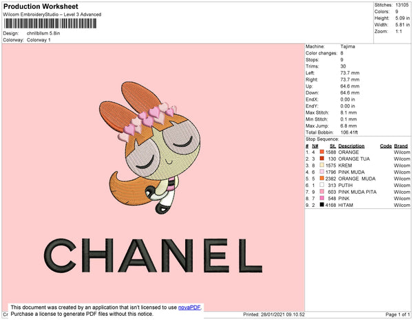Viewport: 413px width, 320px height.
Task: Click the PINK MUDA PITA color swatch
Action: pyautogui.click(x=322, y=192)
